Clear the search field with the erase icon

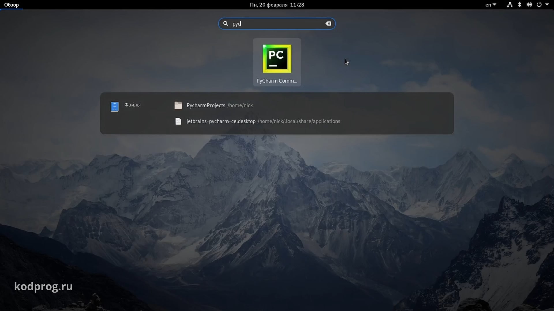[x=328, y=24]
